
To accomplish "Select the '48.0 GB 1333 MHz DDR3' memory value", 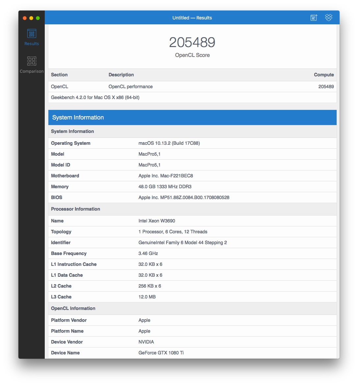I will 165,187.
